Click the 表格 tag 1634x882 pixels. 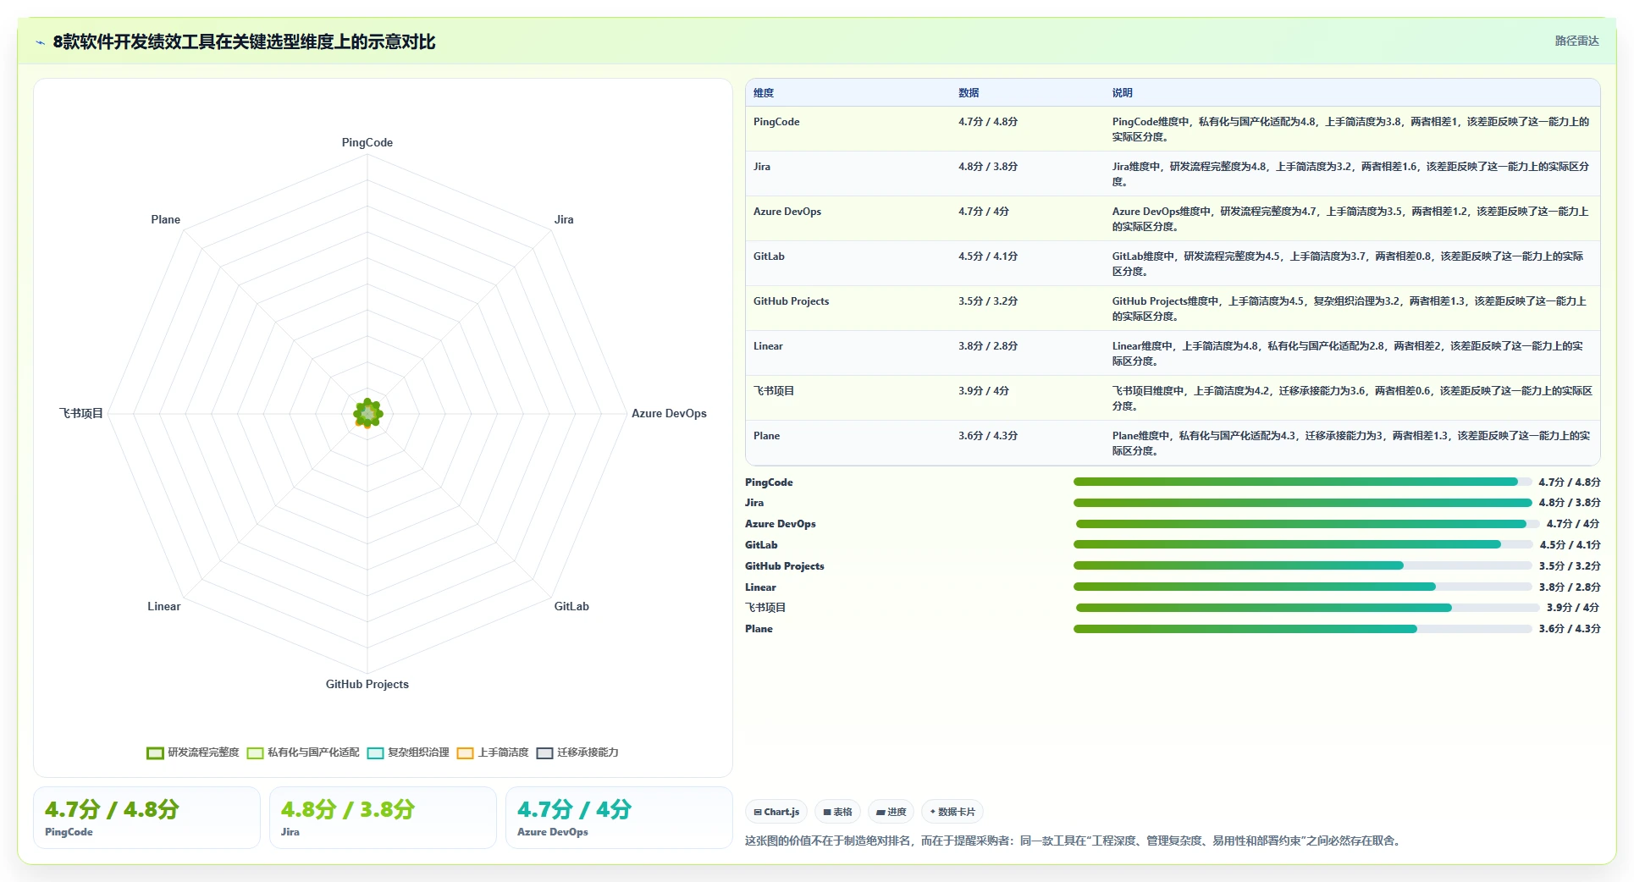pyautogui.click(x=837, y=812)
